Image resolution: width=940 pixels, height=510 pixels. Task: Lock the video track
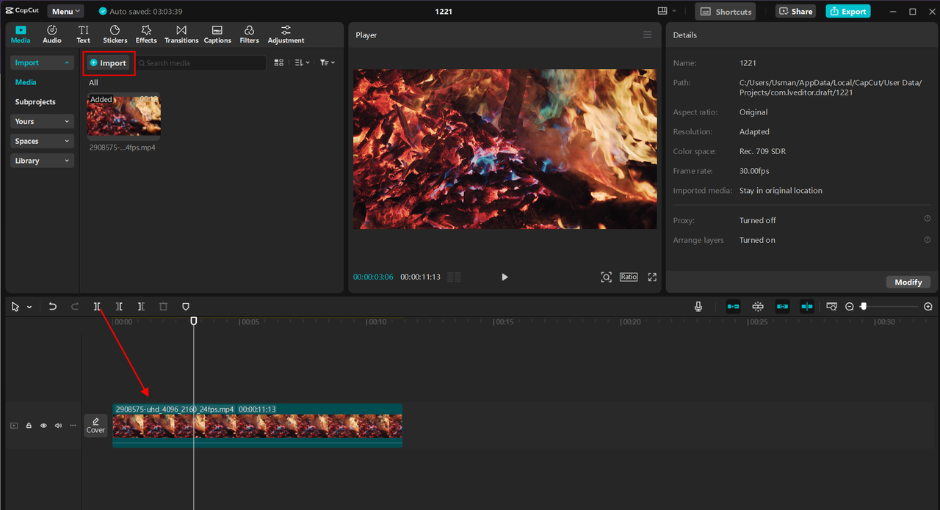[29, 426]
